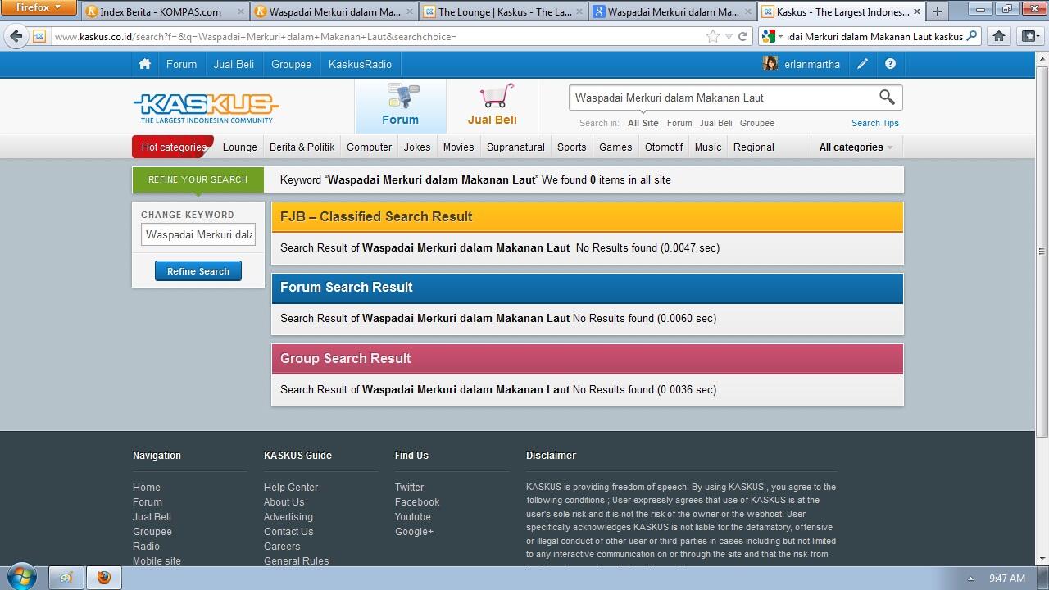Screen dimensions: 1049x590
Task: Open the Jokes category
Action: [x=416, y=147]
